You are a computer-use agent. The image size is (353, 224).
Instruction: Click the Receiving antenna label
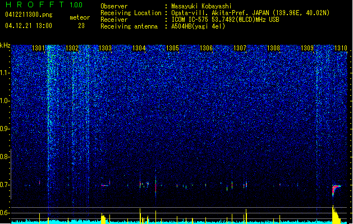[129, 26]
